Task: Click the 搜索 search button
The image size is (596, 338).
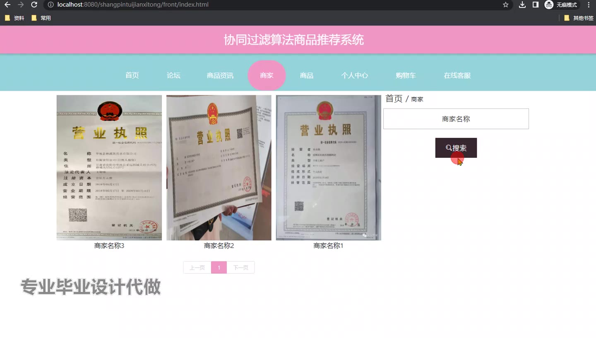Action: pyautogui.click(x=456, y=148)
